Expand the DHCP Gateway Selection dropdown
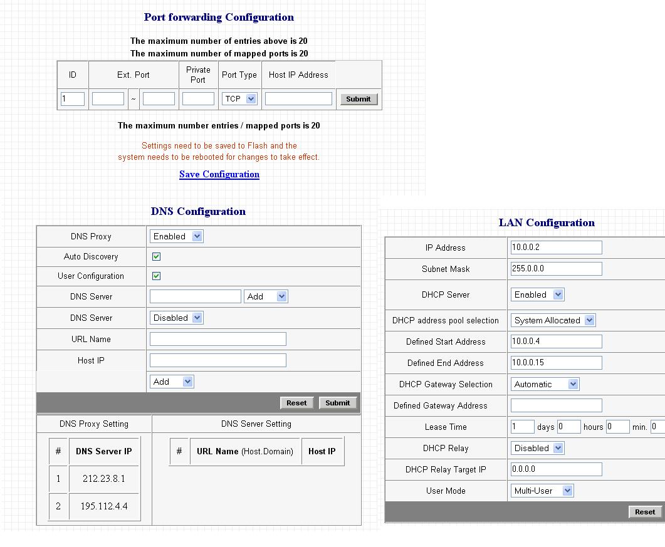This screenshot has height=547, width=665. (x=545, y=384)
